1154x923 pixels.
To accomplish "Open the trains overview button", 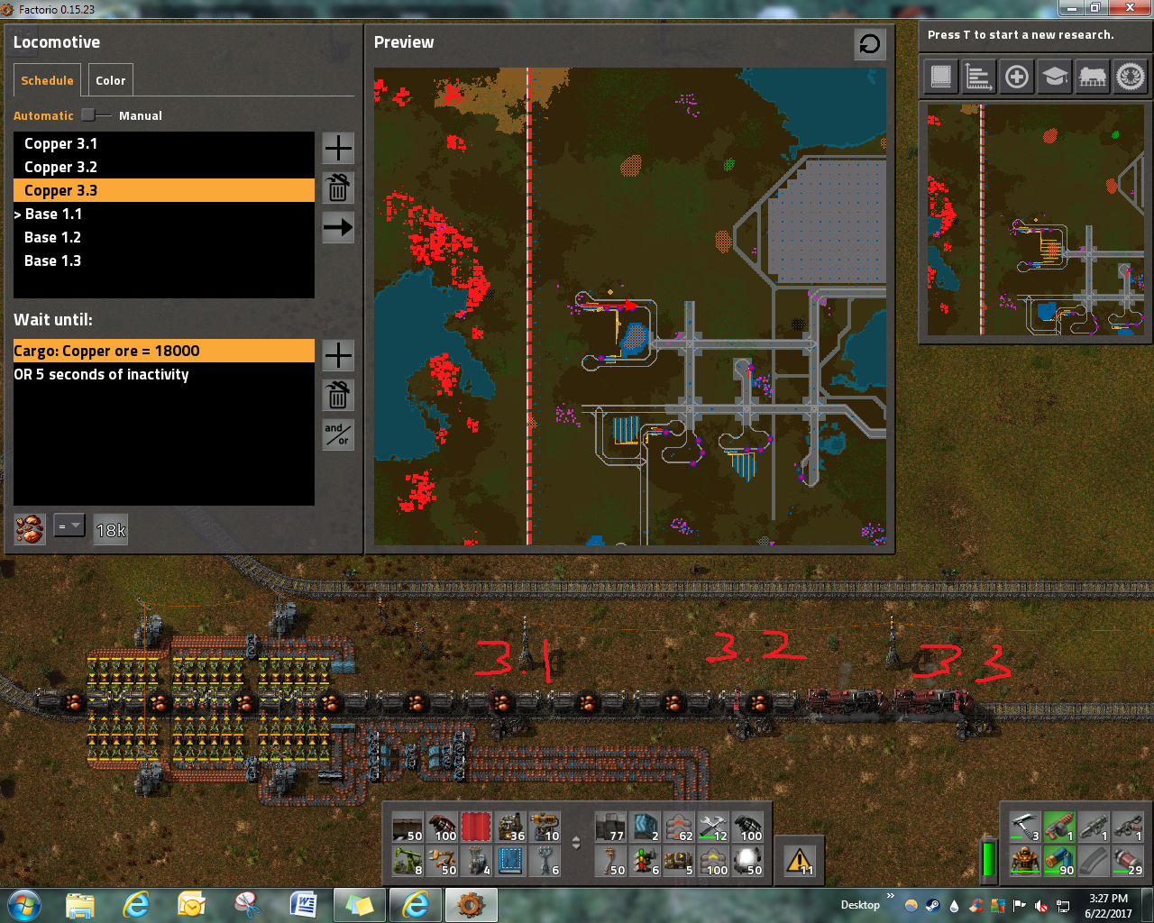I will point(1093,77).
